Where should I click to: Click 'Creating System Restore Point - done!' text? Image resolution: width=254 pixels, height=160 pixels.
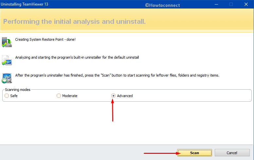pyautogui.click(x=45, y=39)
